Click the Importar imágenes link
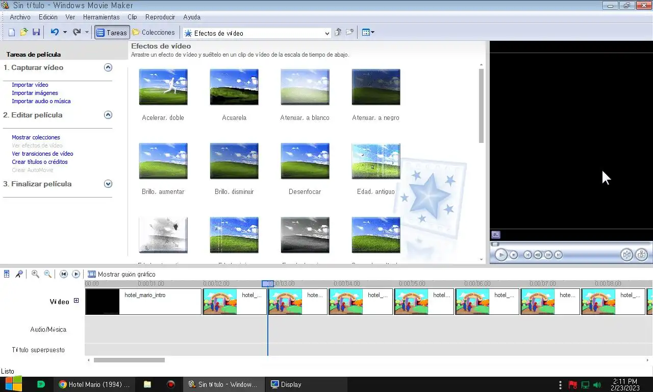The image size is (653, 392). 35,93
